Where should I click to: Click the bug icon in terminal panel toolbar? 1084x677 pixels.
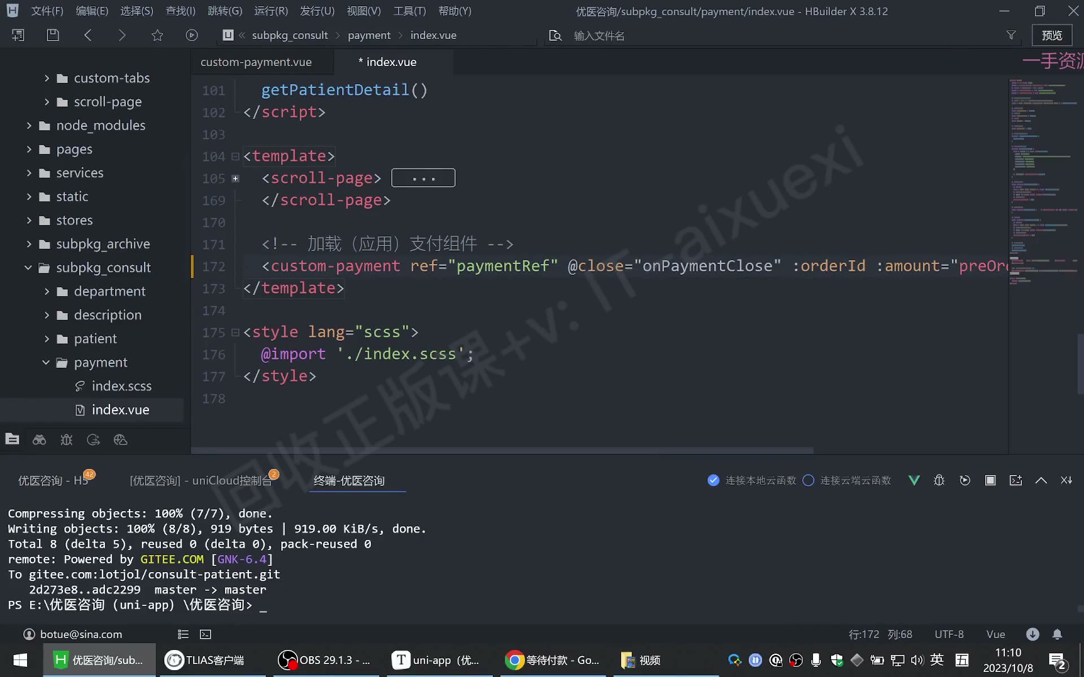click(939, 480)
